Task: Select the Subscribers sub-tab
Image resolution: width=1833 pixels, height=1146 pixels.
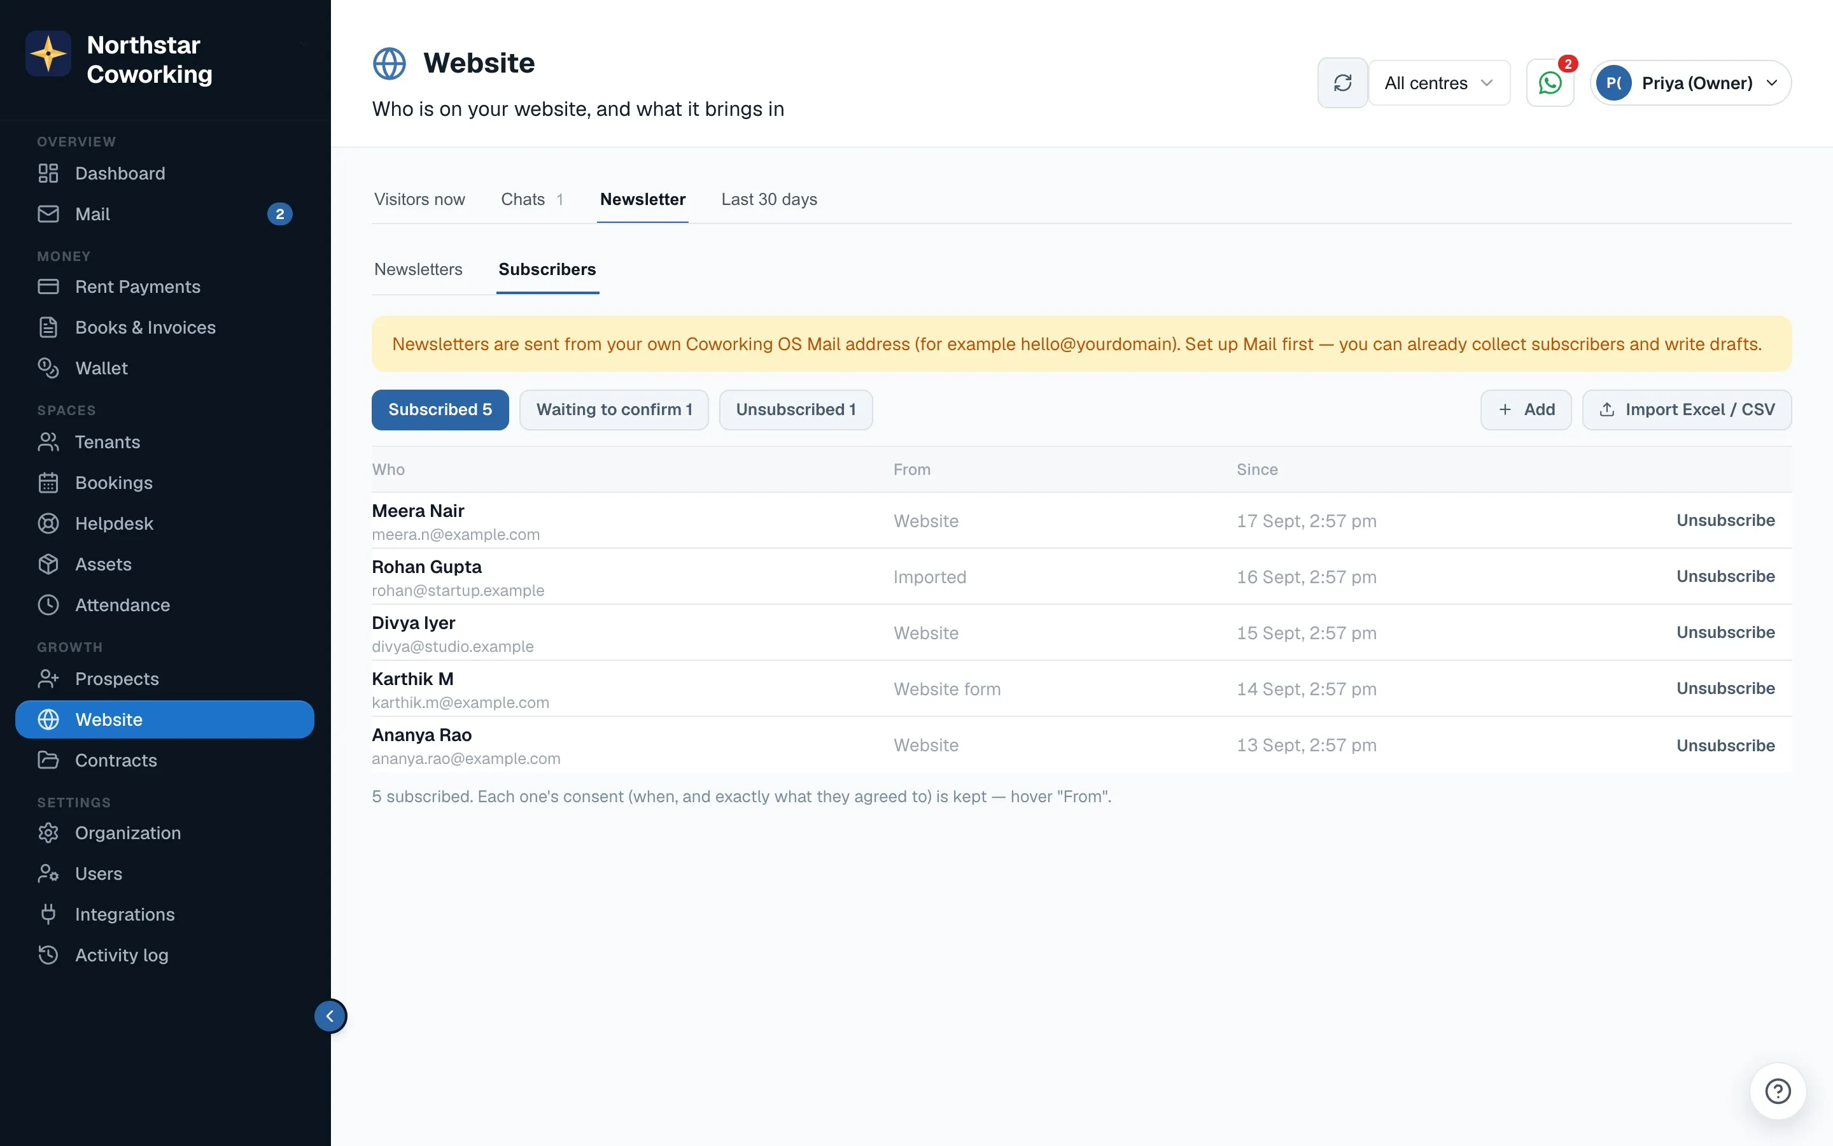Action: [547, 269]
